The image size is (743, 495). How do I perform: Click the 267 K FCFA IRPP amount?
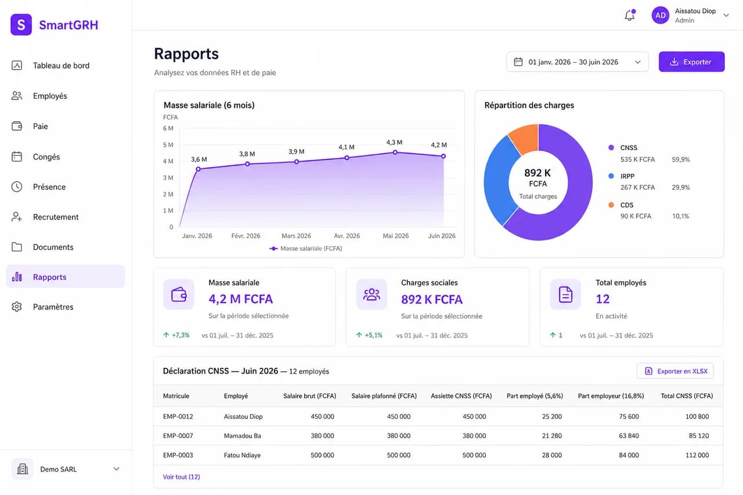[x=637, y=187]
